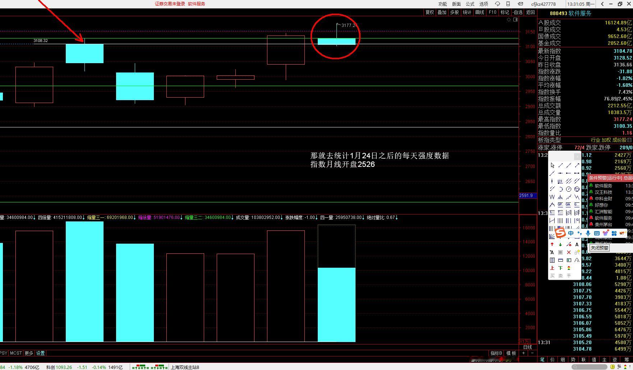Screen dimensions: 633x370
Task: Click the 多股 toolbar button
Action: [x=455, y=12]
